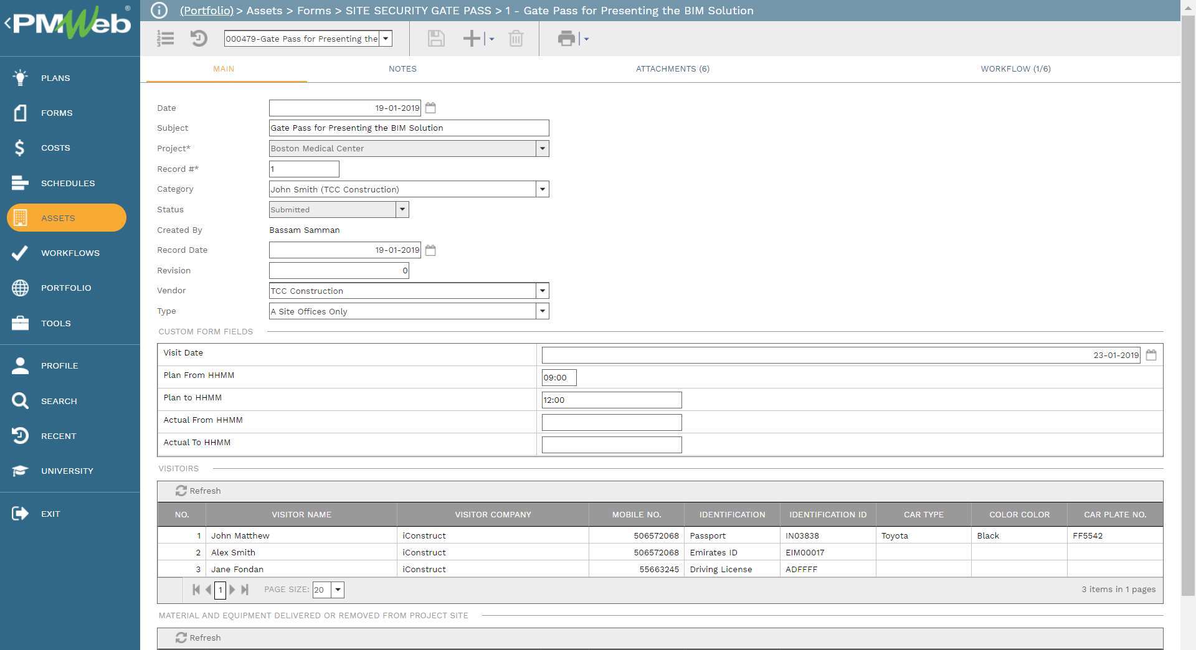This screenshot has width=1196, height=650.
Task: Click the print icon in the toolbar
Action: tap(566, 39)
